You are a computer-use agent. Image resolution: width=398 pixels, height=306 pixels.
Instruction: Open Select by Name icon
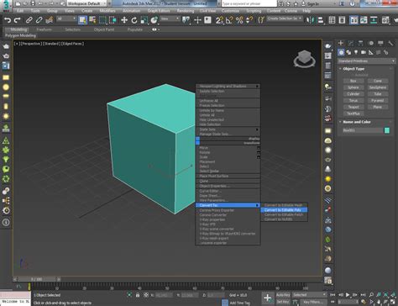92,20
